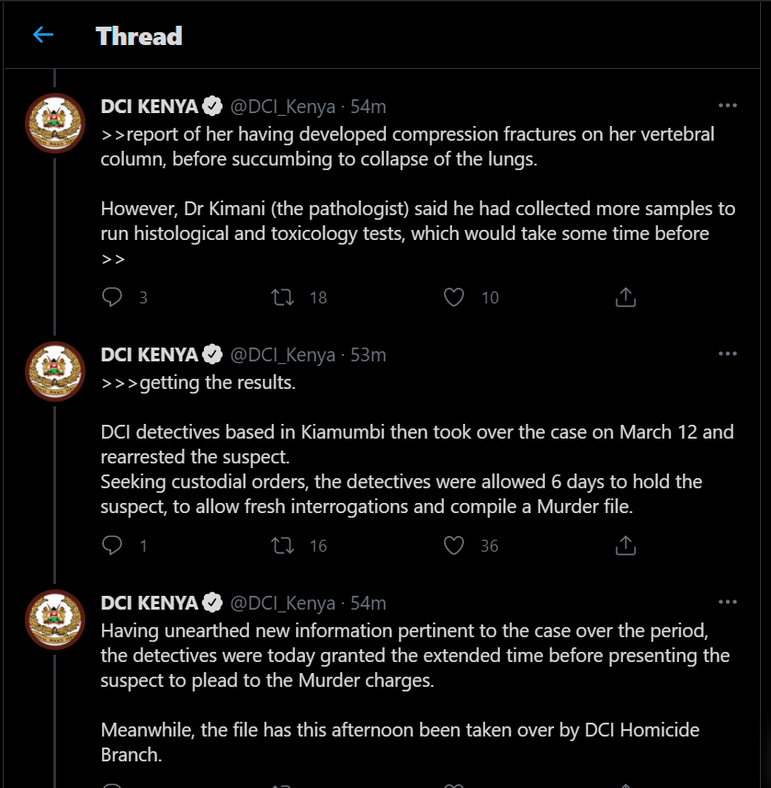Like the tweet with 36 likes
This screenshot has height=788, width=771.
[x=453, y=545]
